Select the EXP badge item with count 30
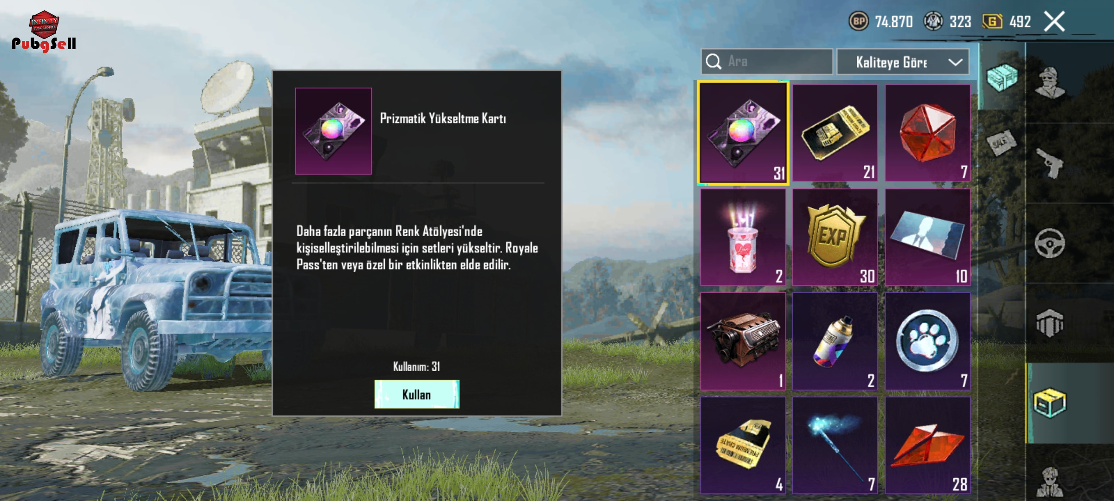The height and width of the screenshot is (501, 1114). 835,237
